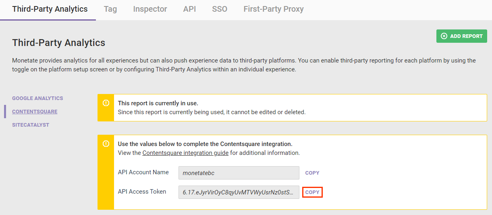Click the 'API Access Token' label
The height and width of the screenshot is (215, 492).
(142, 192)
